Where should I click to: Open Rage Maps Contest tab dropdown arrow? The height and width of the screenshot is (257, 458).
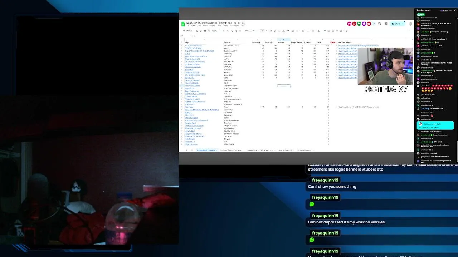coord(217,150)
